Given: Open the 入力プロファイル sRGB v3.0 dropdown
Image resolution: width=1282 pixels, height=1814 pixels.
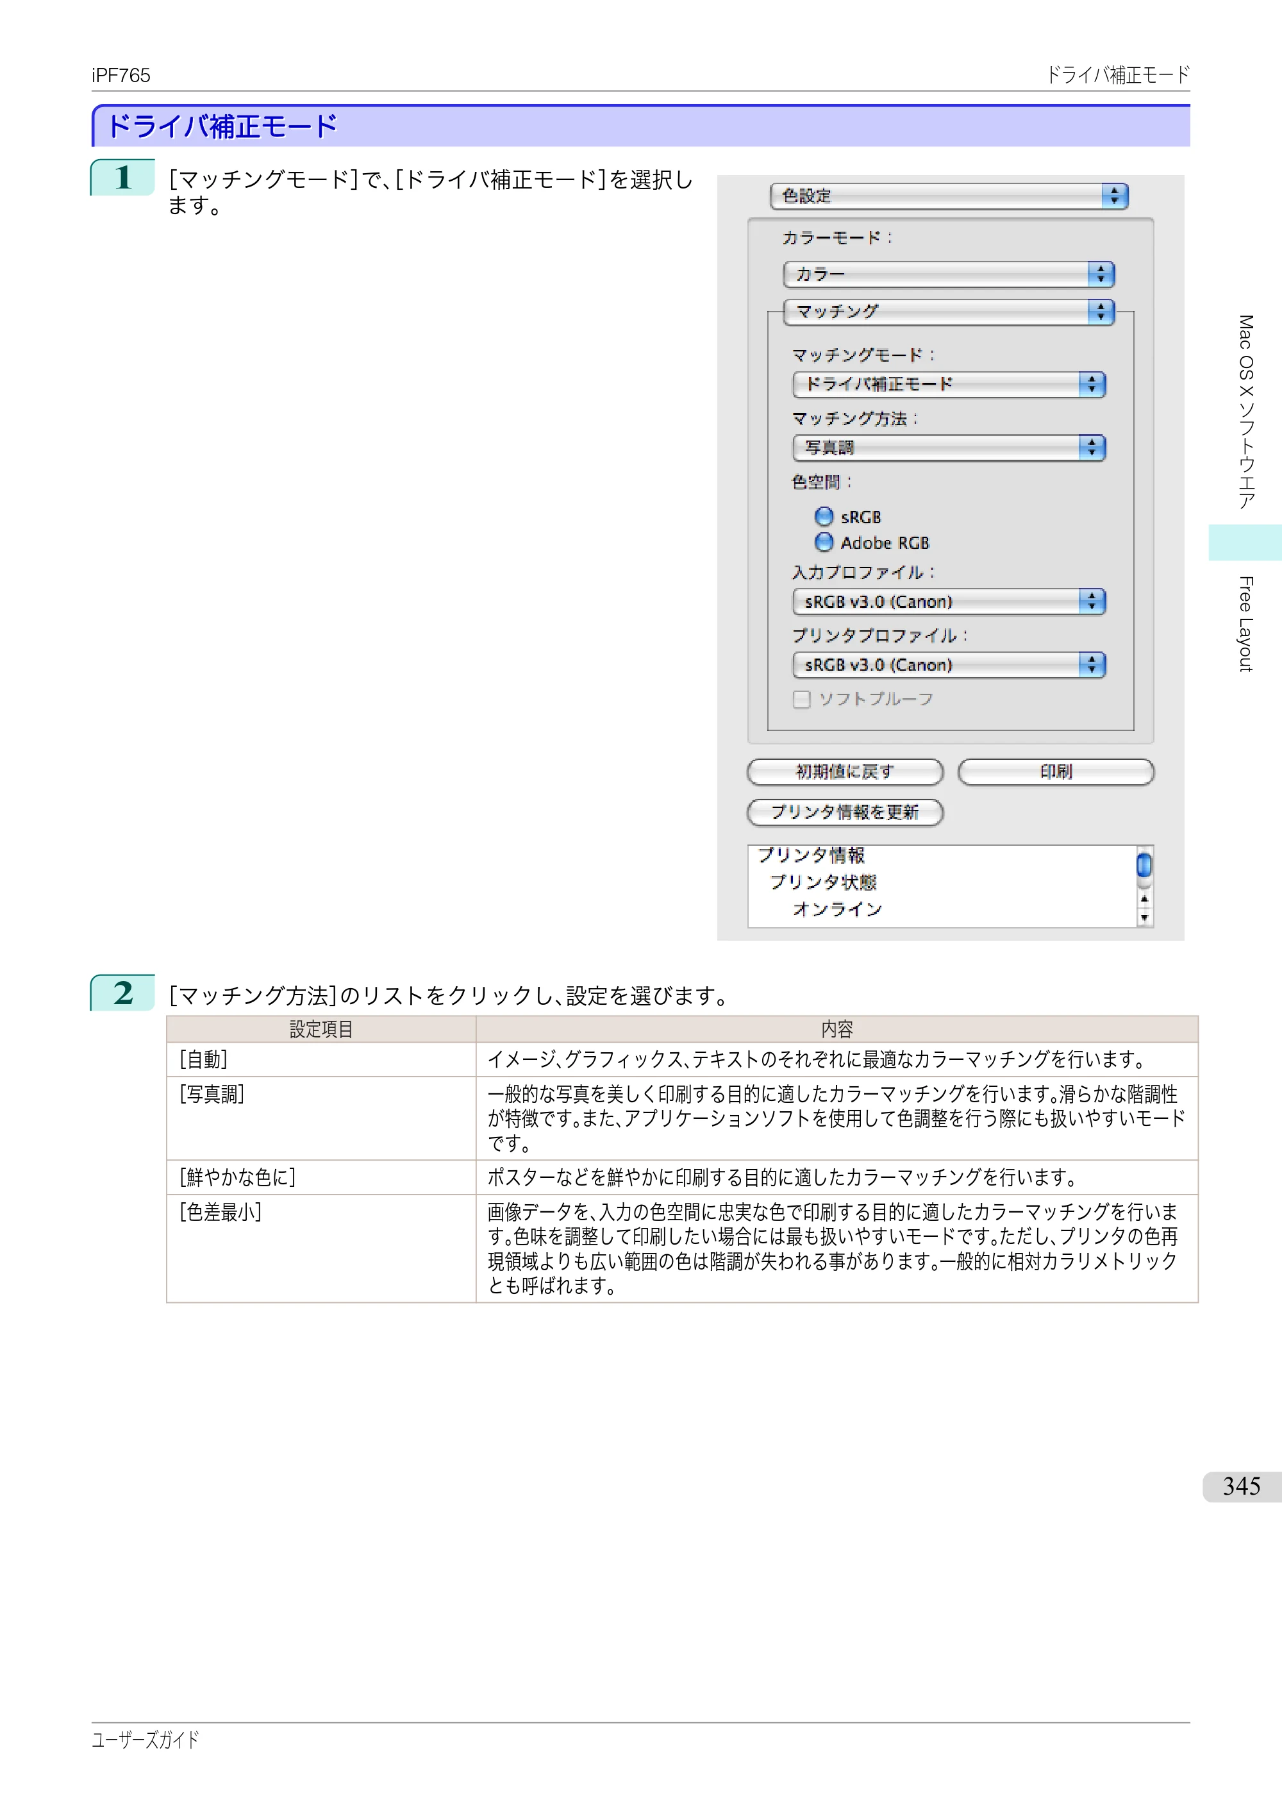Looking at the screenshot, I should point(949,602).
